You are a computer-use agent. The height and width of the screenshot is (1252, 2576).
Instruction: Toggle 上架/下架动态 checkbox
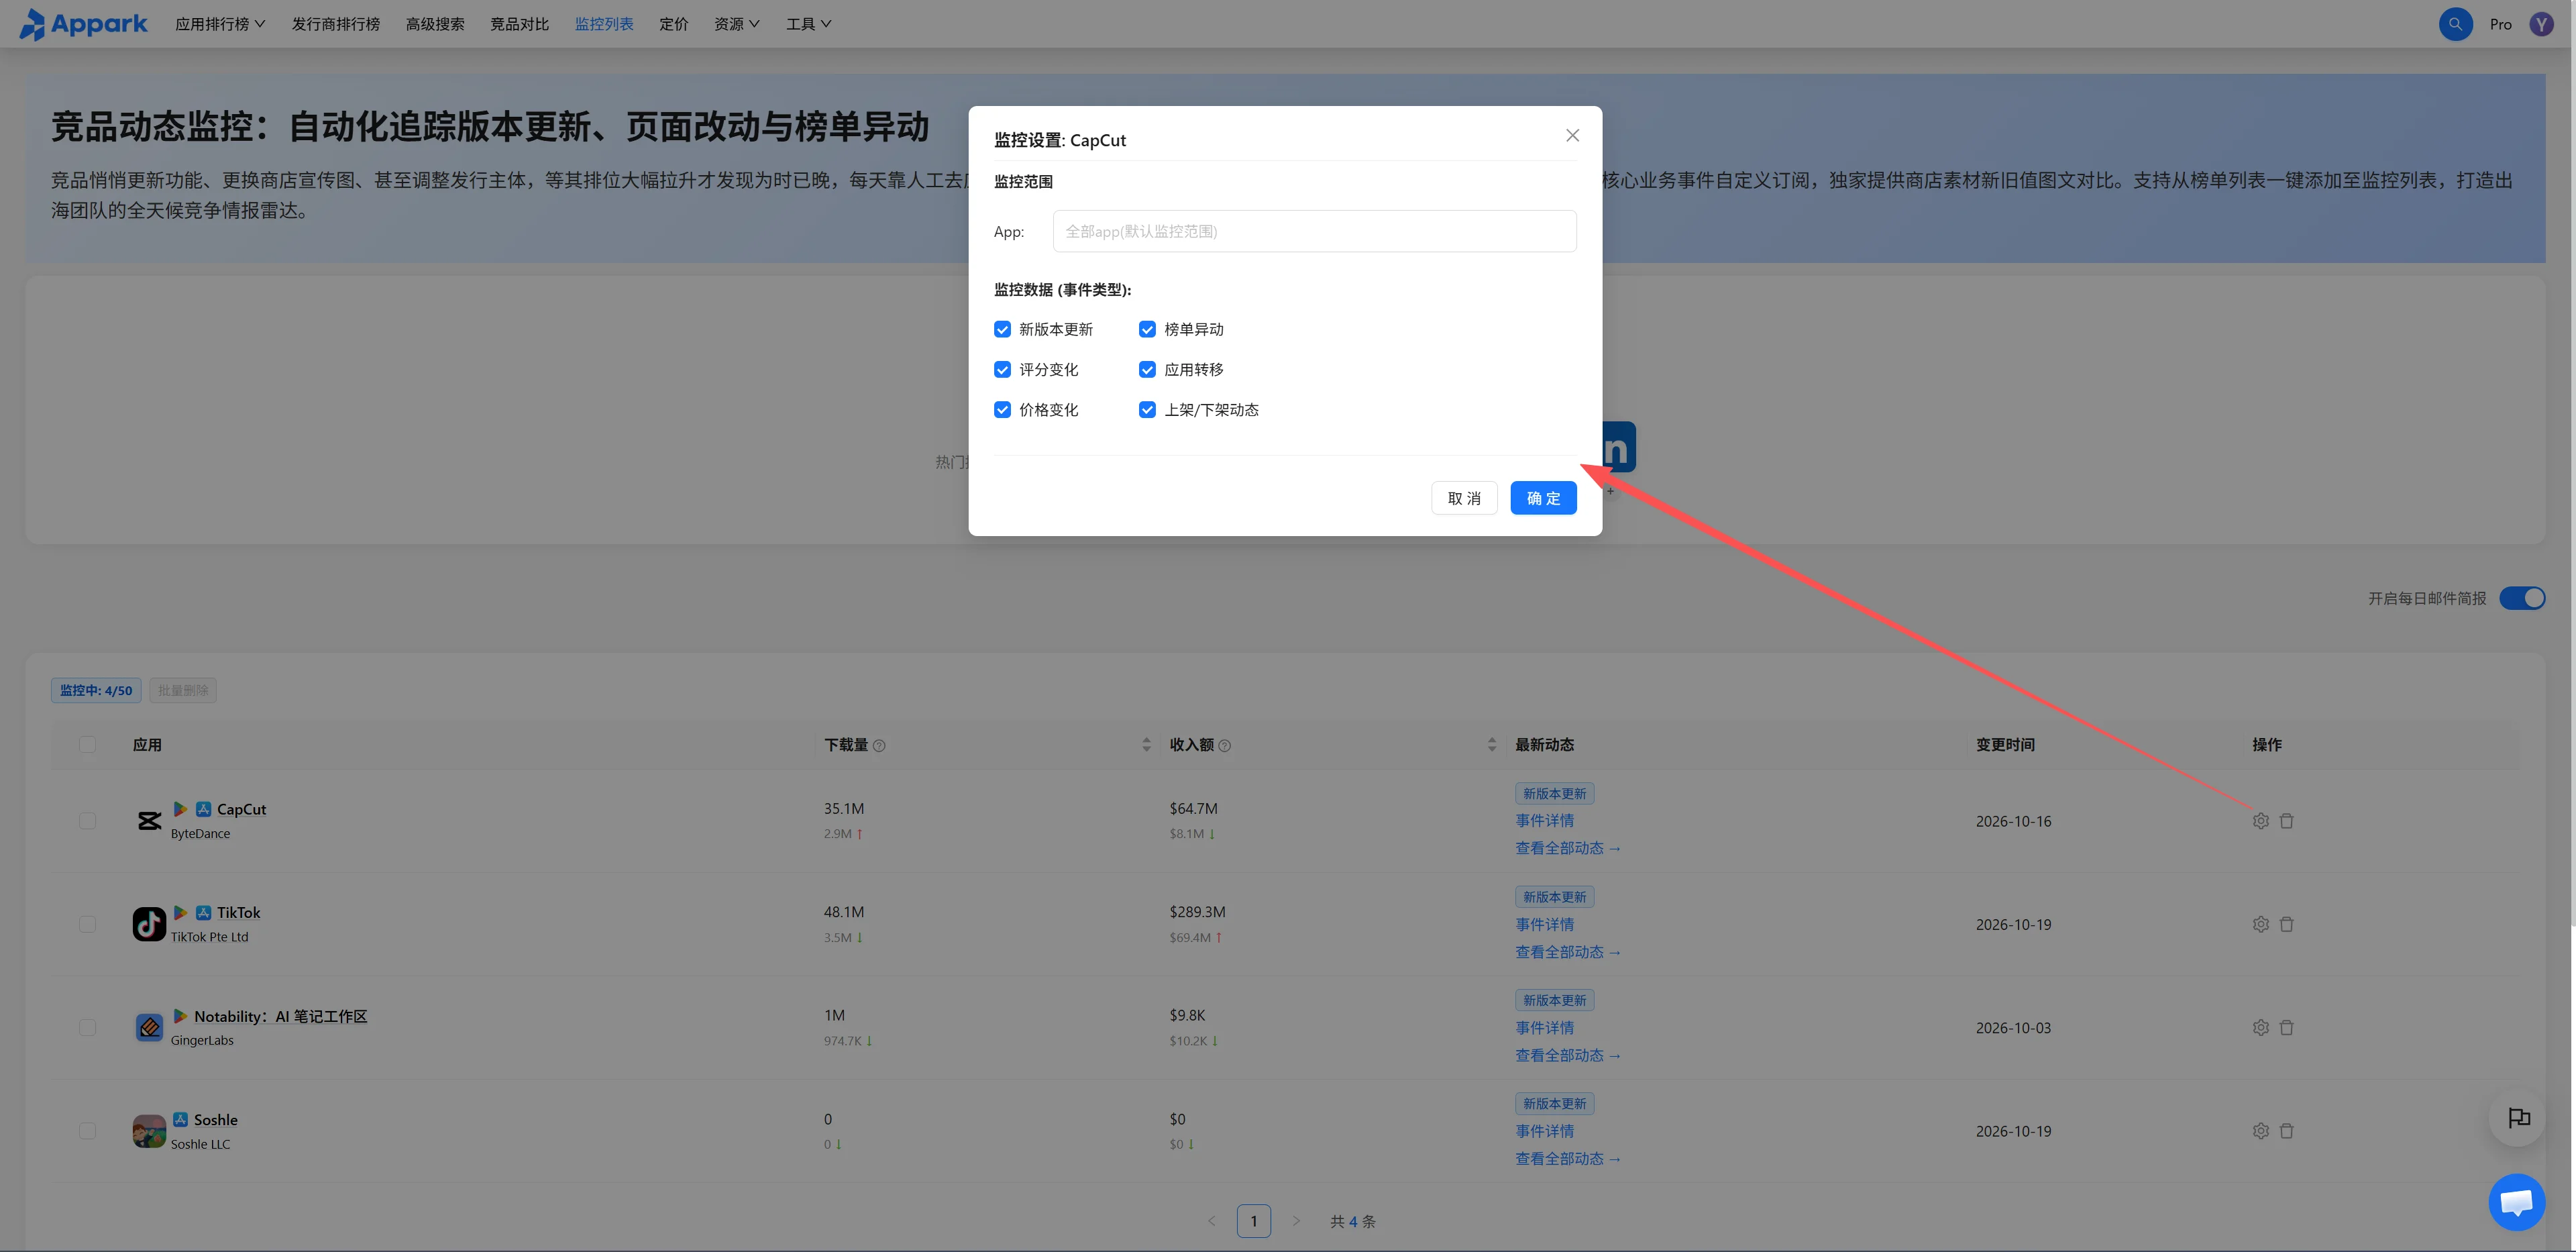tap(1147, 410)
